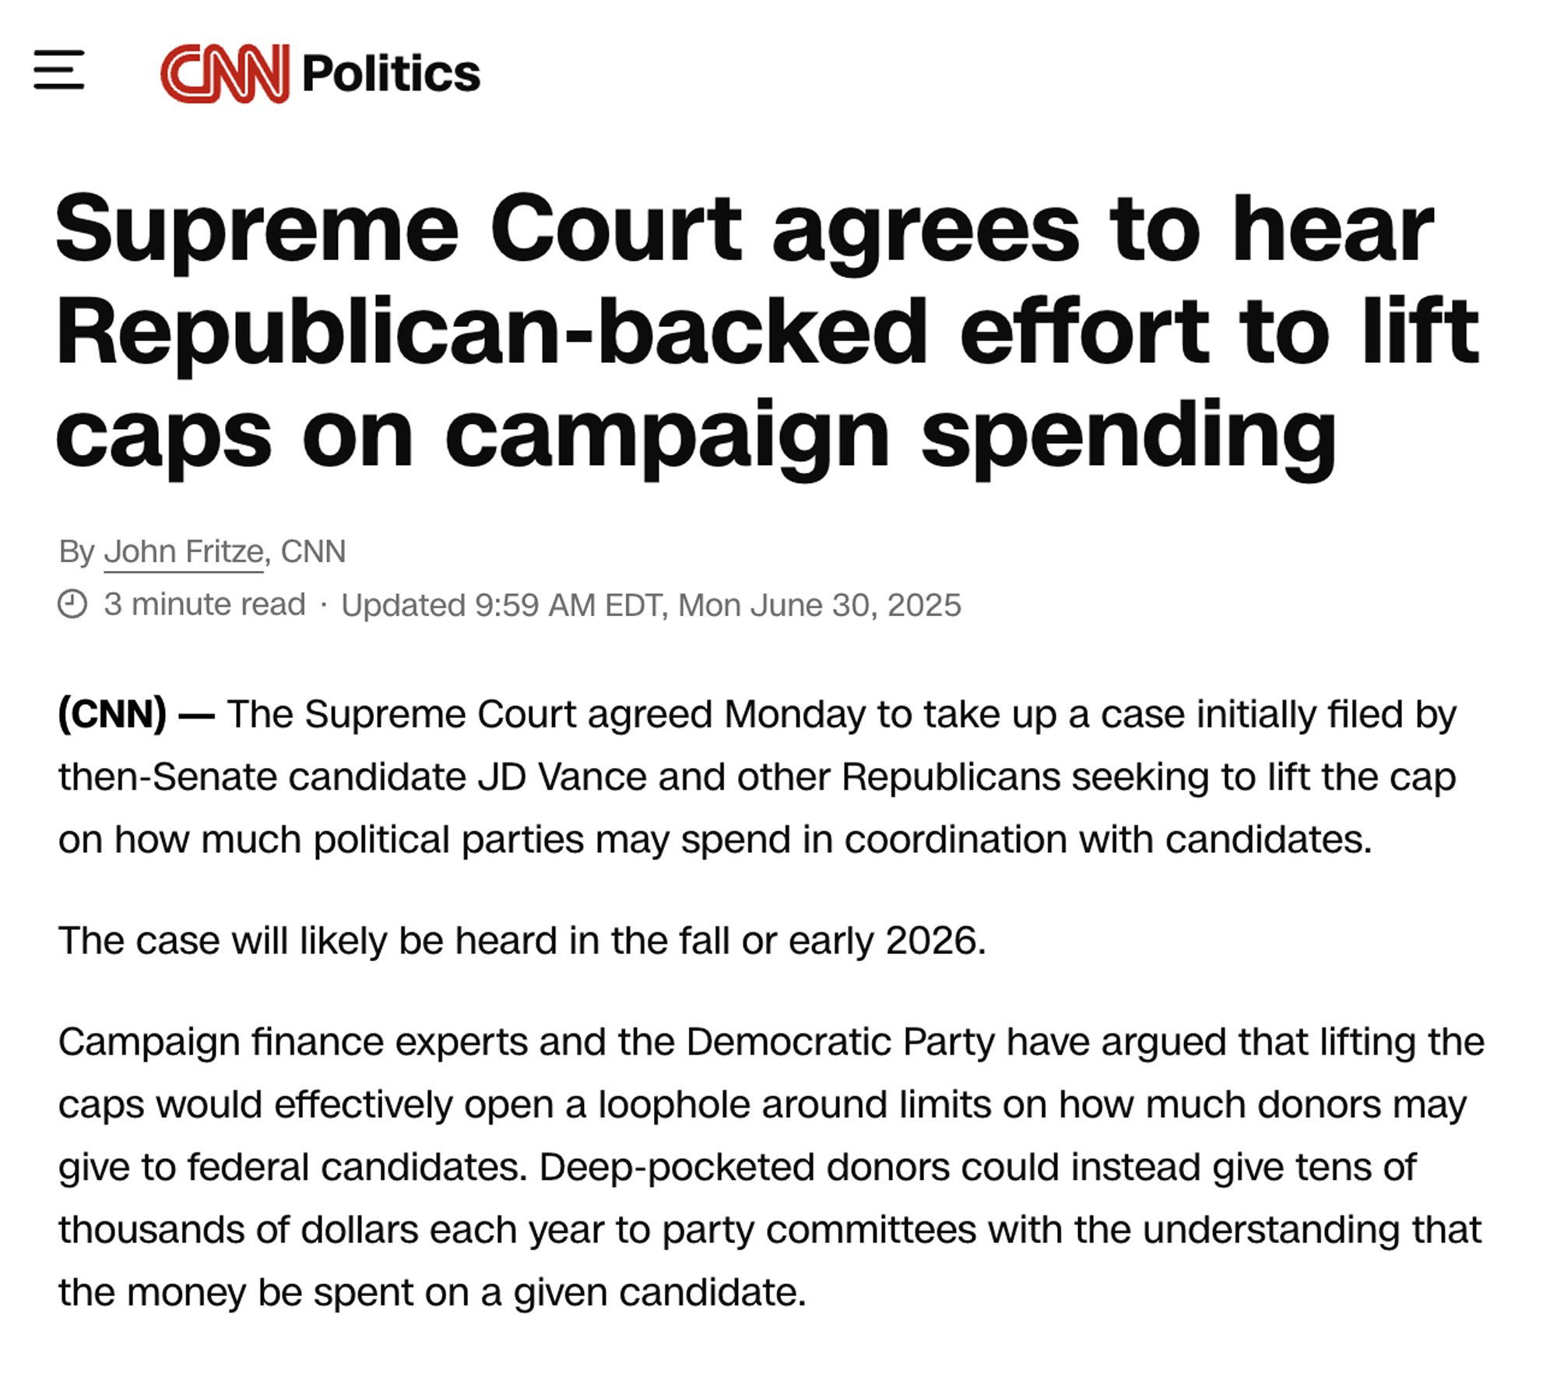This screenshot has height=1377, width=1557.
Task: Click the clock icon beside read time
Action: 72,604
